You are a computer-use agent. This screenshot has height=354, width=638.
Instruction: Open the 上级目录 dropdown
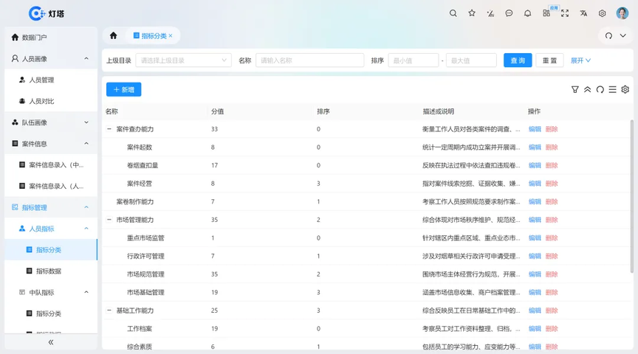183,60
